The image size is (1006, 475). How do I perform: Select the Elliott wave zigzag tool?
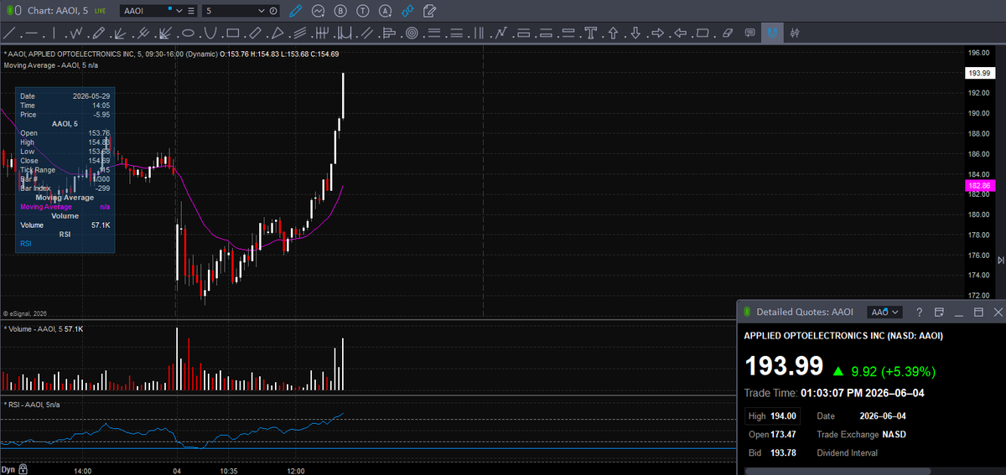click(75, 34)
